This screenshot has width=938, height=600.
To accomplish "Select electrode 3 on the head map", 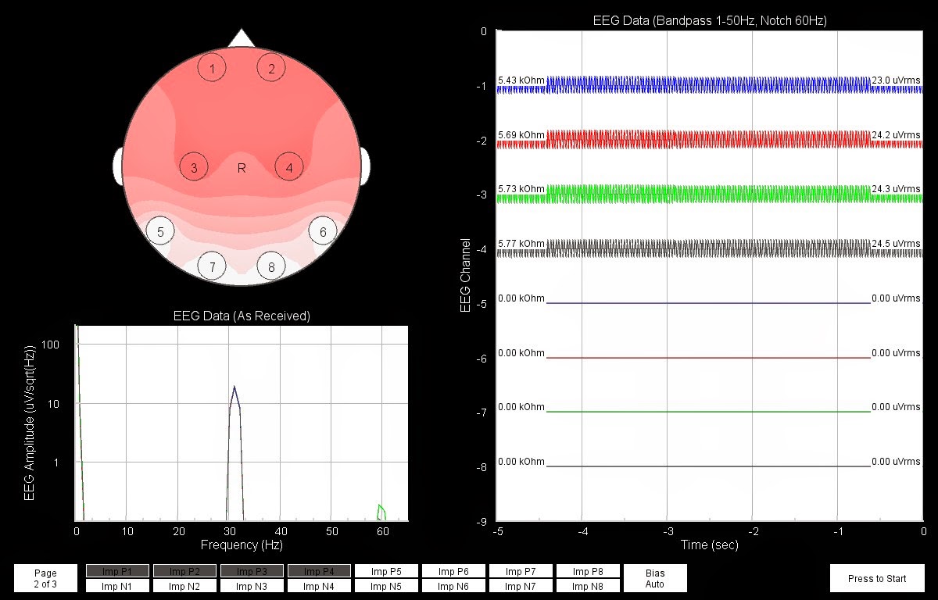I will [193, 166].
